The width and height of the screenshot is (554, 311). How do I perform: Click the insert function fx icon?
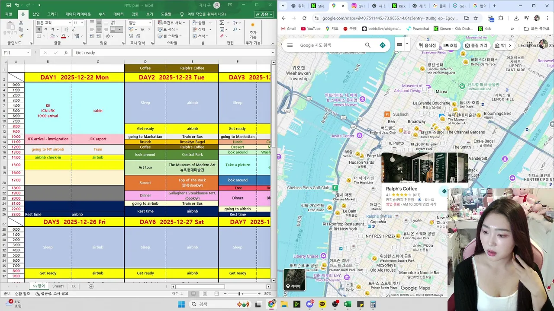coord(66,53)
